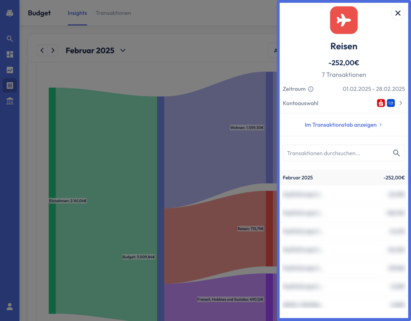Select the Einnahmen: 2.141,04€ label
This screenshot has height=321, width=411.
68,201
